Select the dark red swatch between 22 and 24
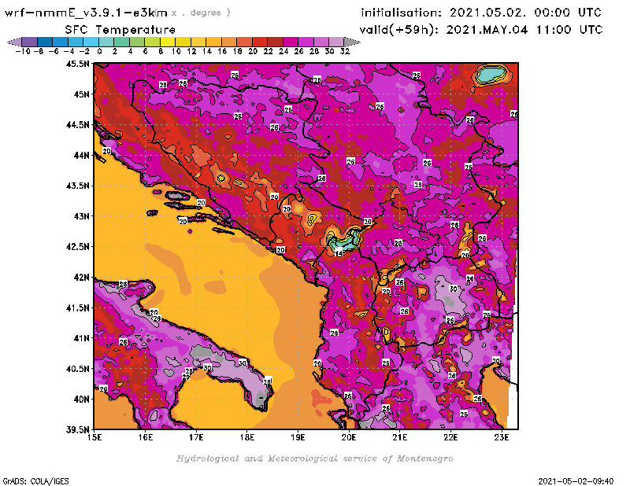The height and width of the screenshot is (486, 630). click(275, 42)
